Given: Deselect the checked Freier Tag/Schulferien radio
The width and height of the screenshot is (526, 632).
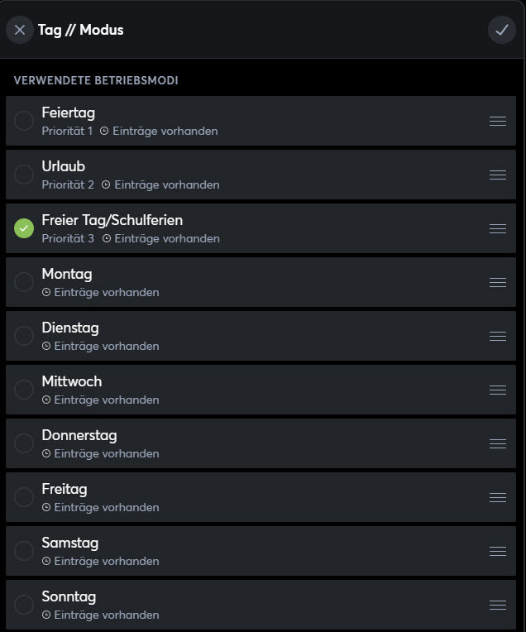Looking at the screenshot, I should (24, 228).
